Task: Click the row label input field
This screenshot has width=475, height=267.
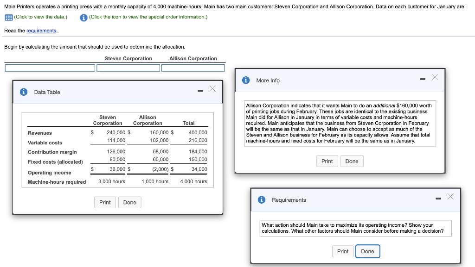Action: click(x=50, y=68)
